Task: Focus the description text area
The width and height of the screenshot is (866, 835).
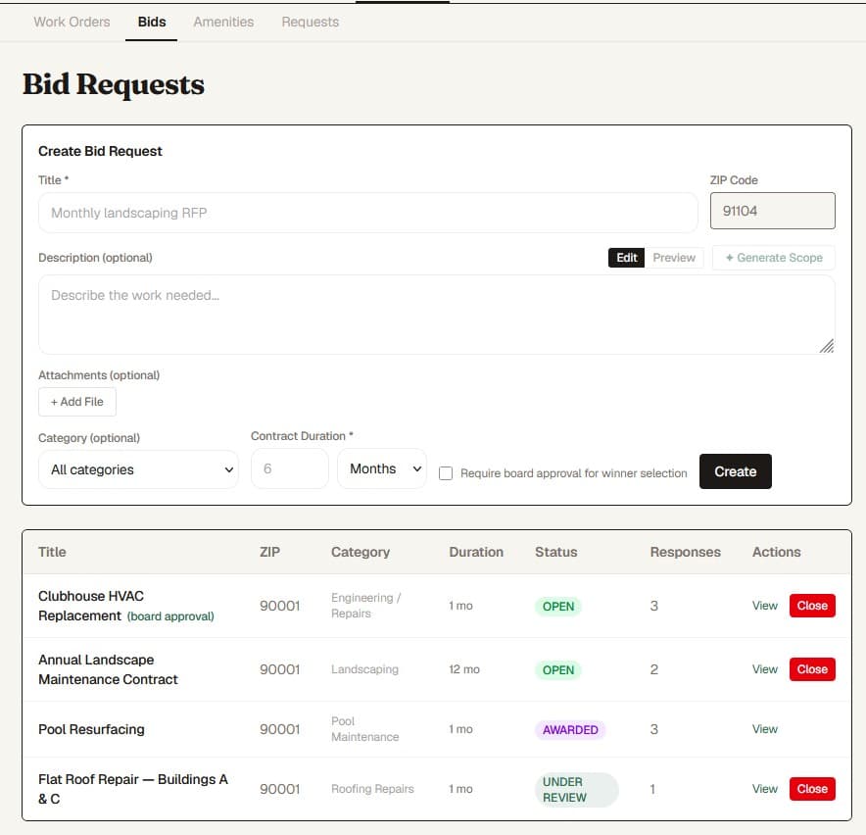Action: click(x=436, y=315)
